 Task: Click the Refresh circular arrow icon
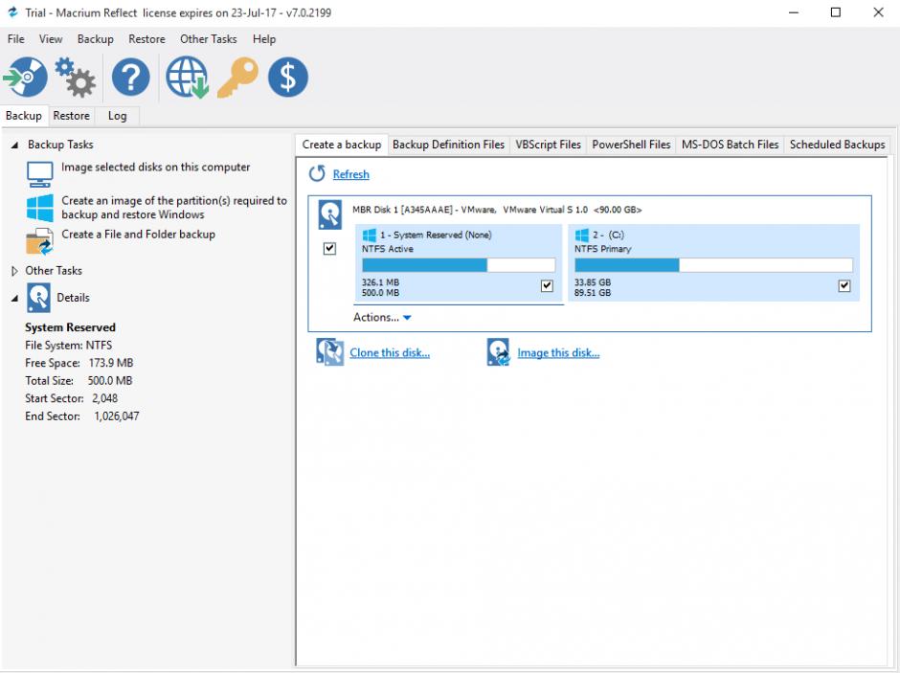(317, 173)
